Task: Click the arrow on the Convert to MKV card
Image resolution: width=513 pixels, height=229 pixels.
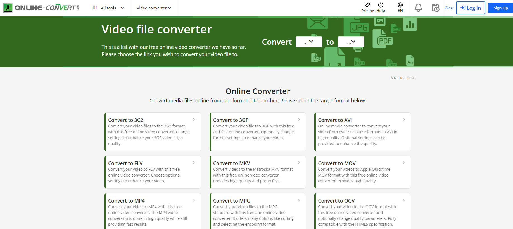Action: 299,163
